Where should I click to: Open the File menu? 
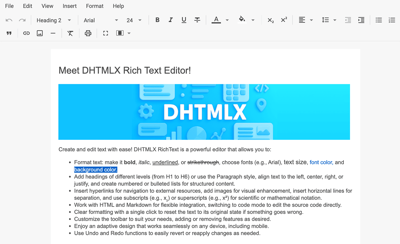pyautogui.click(x=9, y=6)
